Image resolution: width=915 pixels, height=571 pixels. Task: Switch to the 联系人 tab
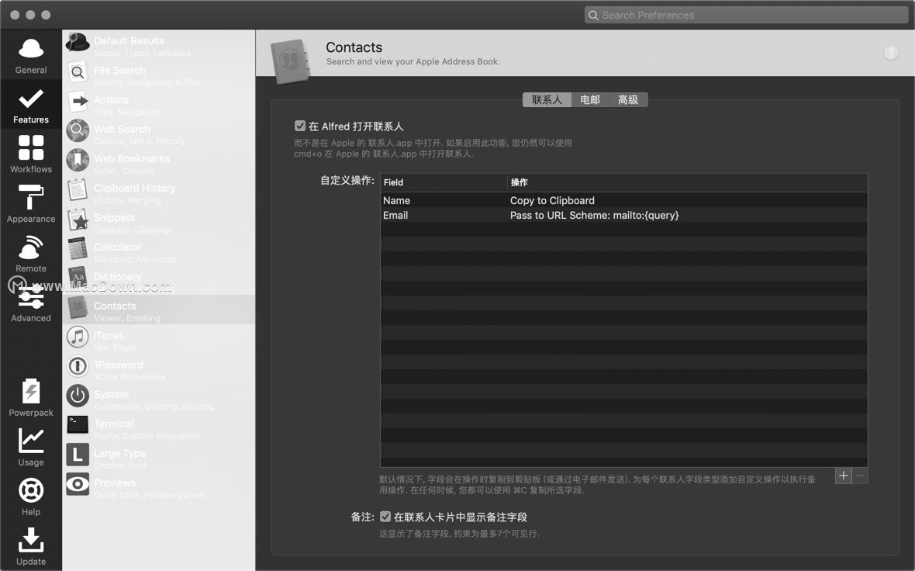point(547,100)
